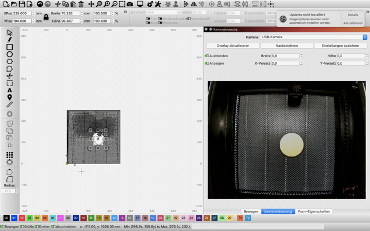The width and height of the screenshot is (370, 231).
Task: Toggle the aspect ratio lock icon
Action: pos(46,17)
